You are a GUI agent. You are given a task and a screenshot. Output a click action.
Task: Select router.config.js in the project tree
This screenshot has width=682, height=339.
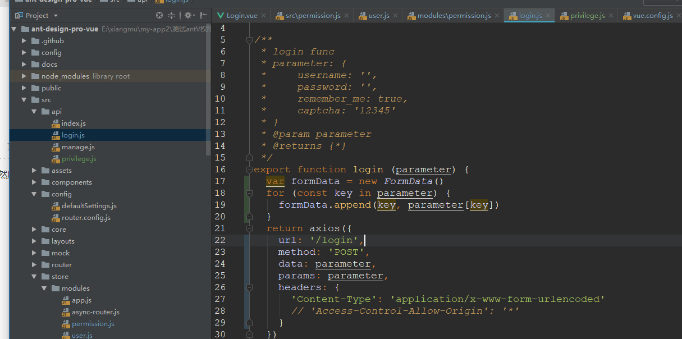coord(86,218)
